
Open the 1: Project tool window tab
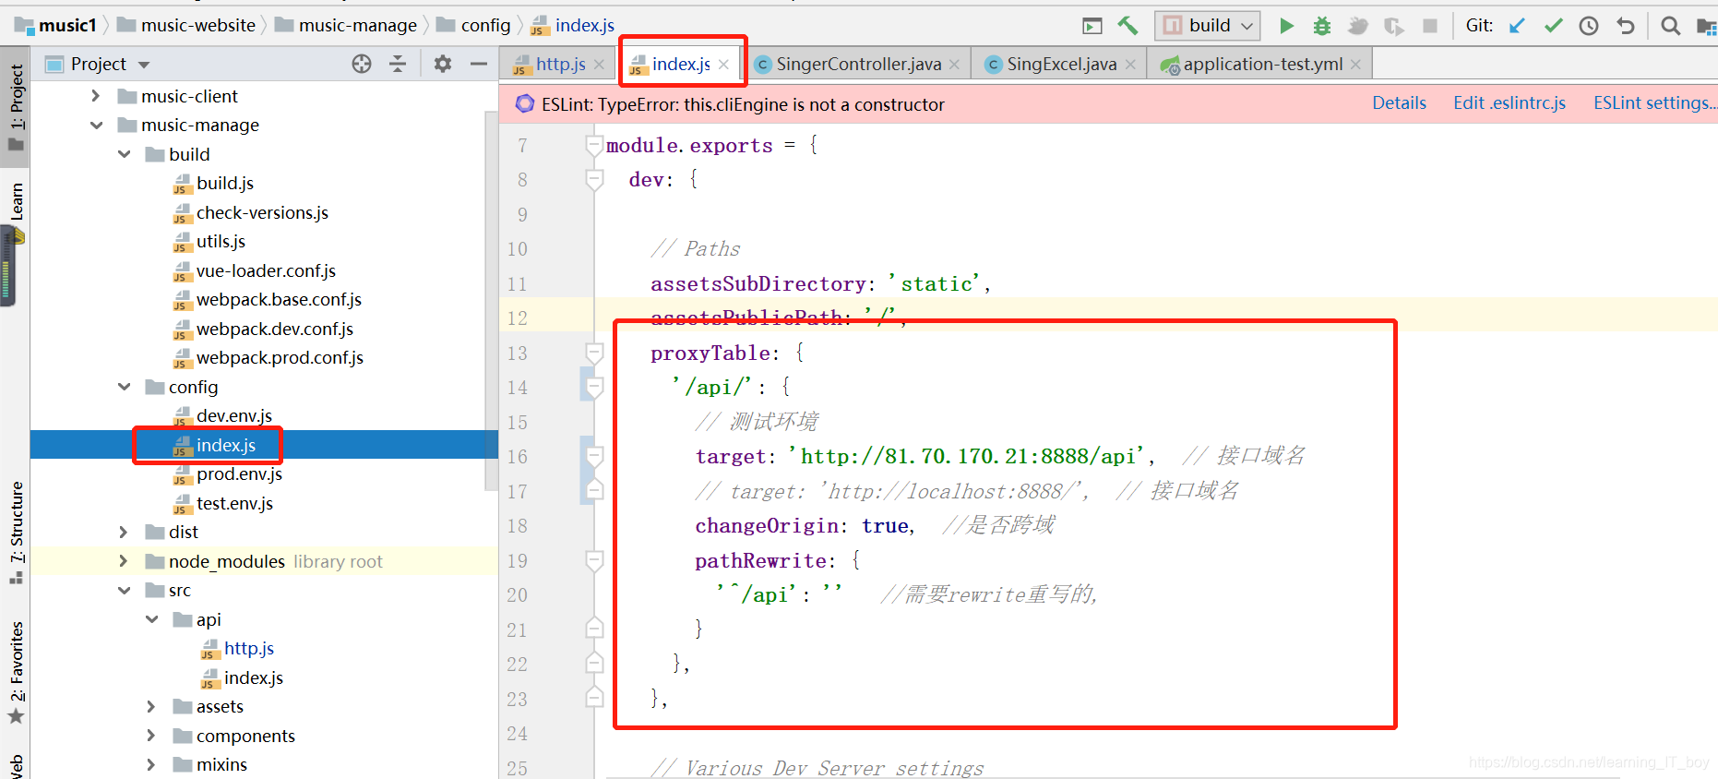click(x=16, y=106)
